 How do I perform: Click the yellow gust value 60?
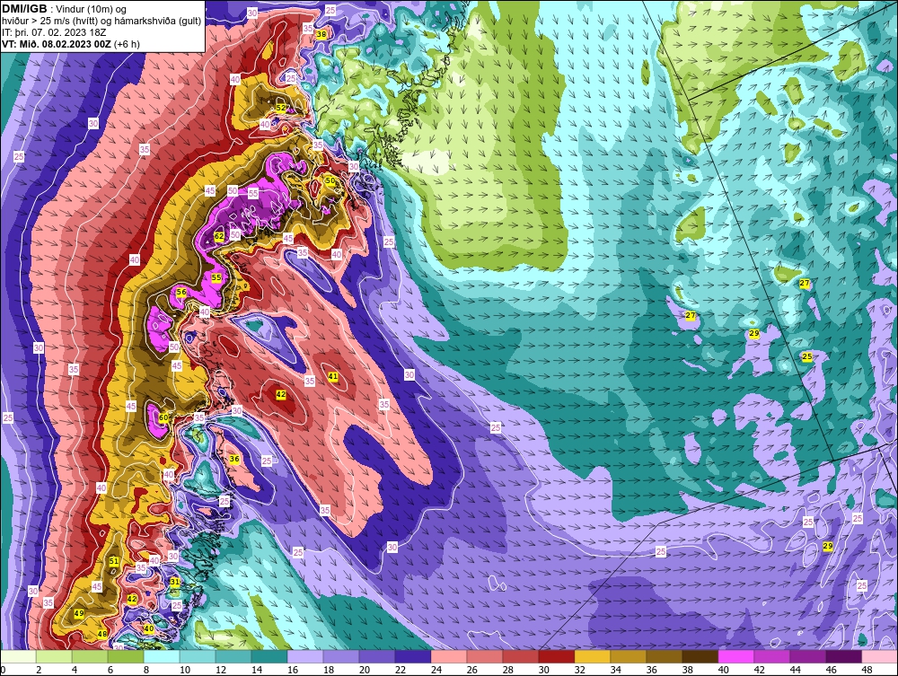163,417
